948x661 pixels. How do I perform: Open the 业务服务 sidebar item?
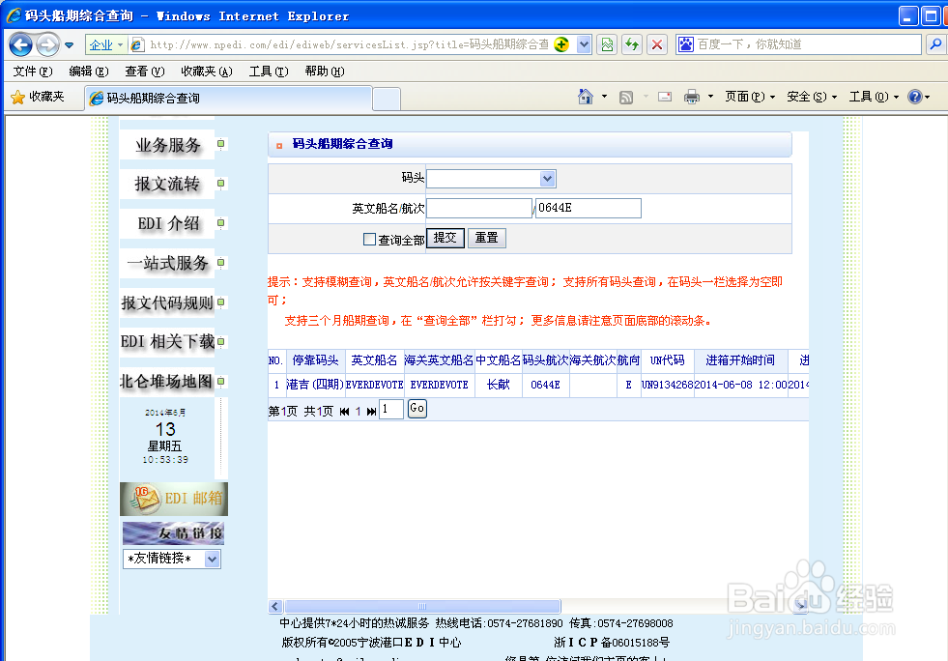[x=167, y=145]
